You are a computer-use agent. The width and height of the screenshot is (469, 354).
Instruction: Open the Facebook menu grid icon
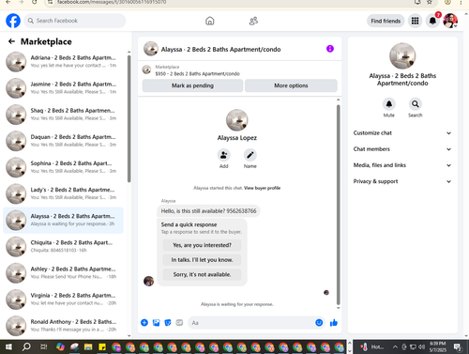(415, 21)
